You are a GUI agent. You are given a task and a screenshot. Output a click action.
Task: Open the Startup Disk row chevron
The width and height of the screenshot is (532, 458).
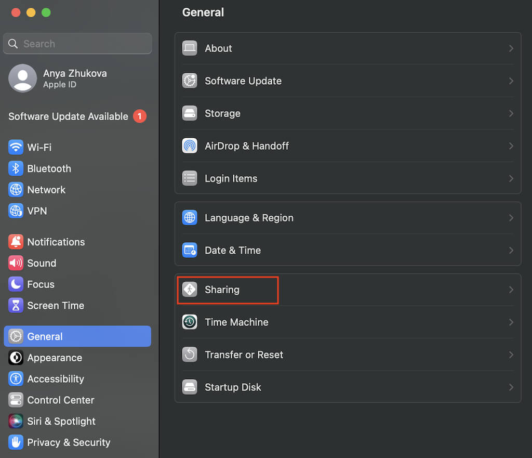(511, 387)
